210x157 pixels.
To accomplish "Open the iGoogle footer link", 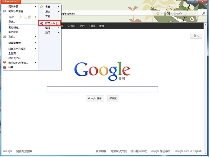I will pyautogui.click(x=8, y=151).
